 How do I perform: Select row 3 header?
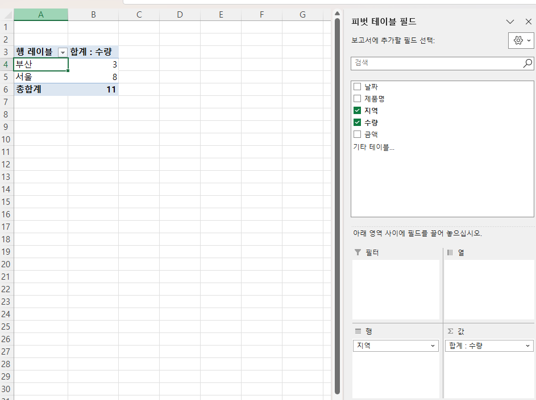[6, 52]
